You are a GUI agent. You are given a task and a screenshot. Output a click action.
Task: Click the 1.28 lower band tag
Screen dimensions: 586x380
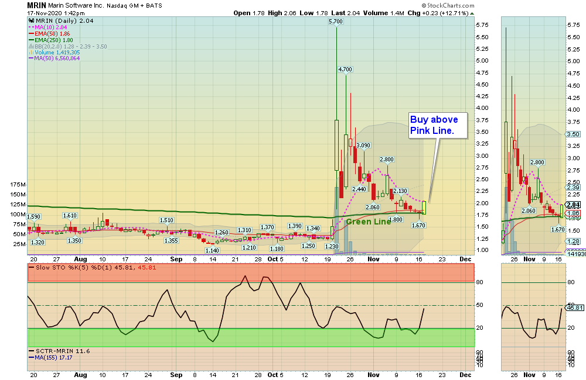pos(573,241)
